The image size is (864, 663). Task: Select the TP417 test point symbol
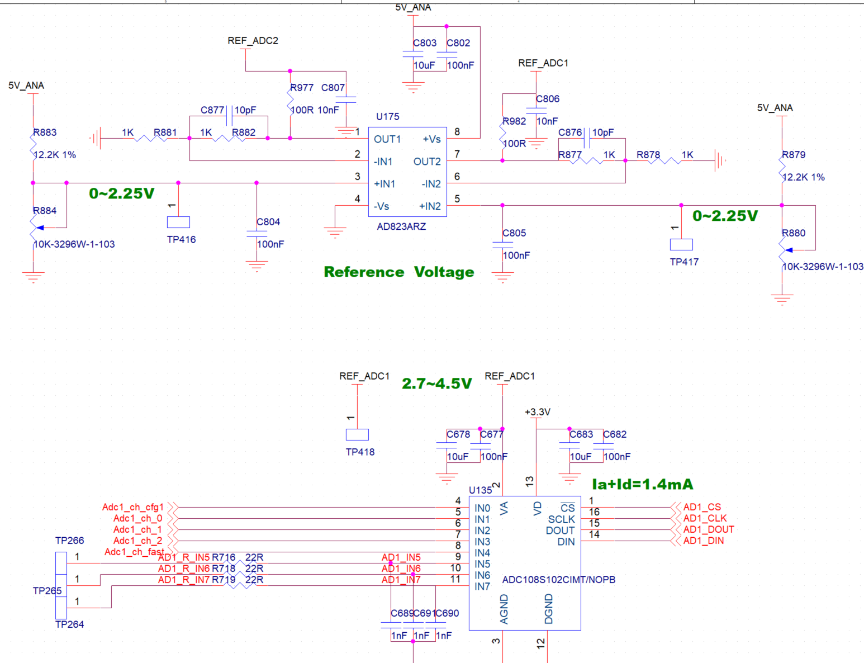coord(681,244)
